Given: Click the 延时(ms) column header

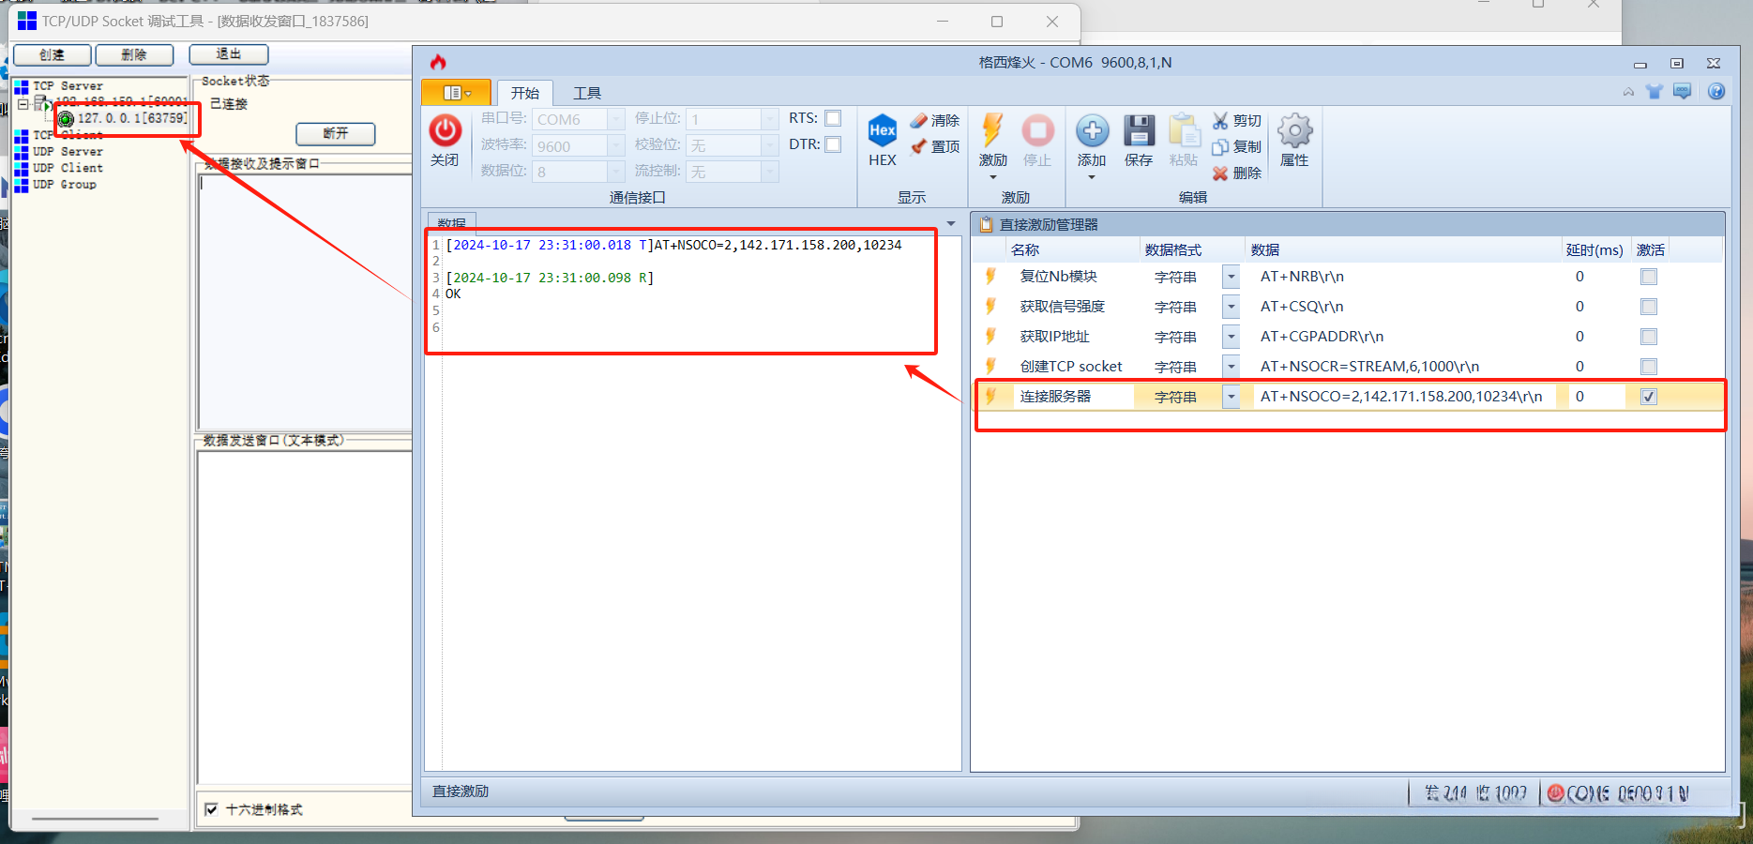Looking at the screenshot, I should point(1594,249).
